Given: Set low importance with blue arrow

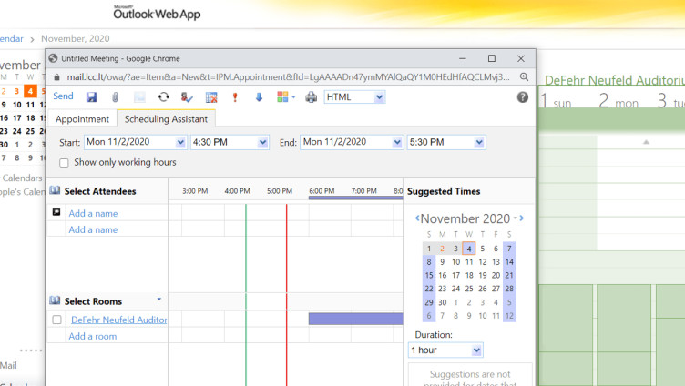Looking at the screenshot, I should tap(258, 97).
